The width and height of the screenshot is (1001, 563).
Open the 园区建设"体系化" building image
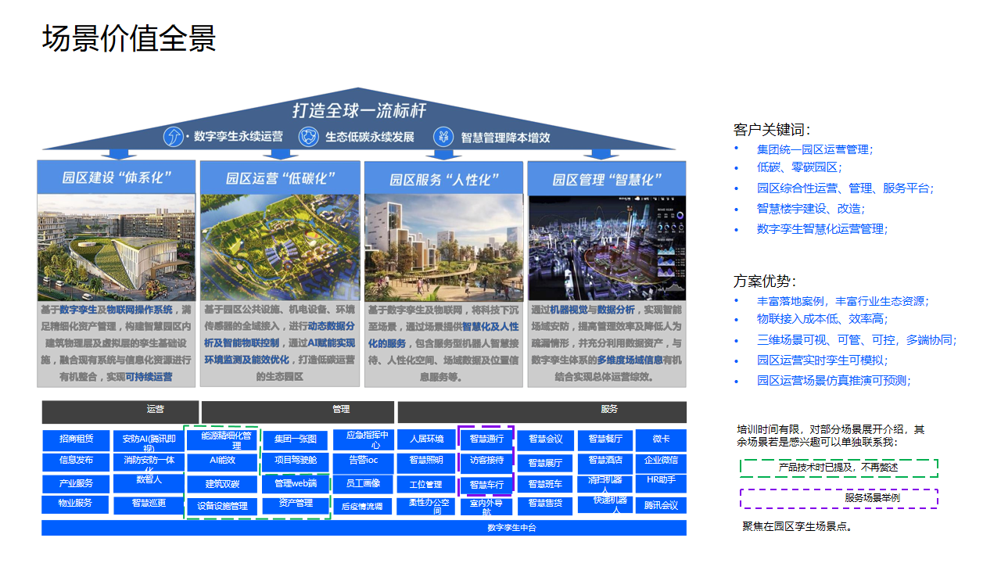coord(117,248)
